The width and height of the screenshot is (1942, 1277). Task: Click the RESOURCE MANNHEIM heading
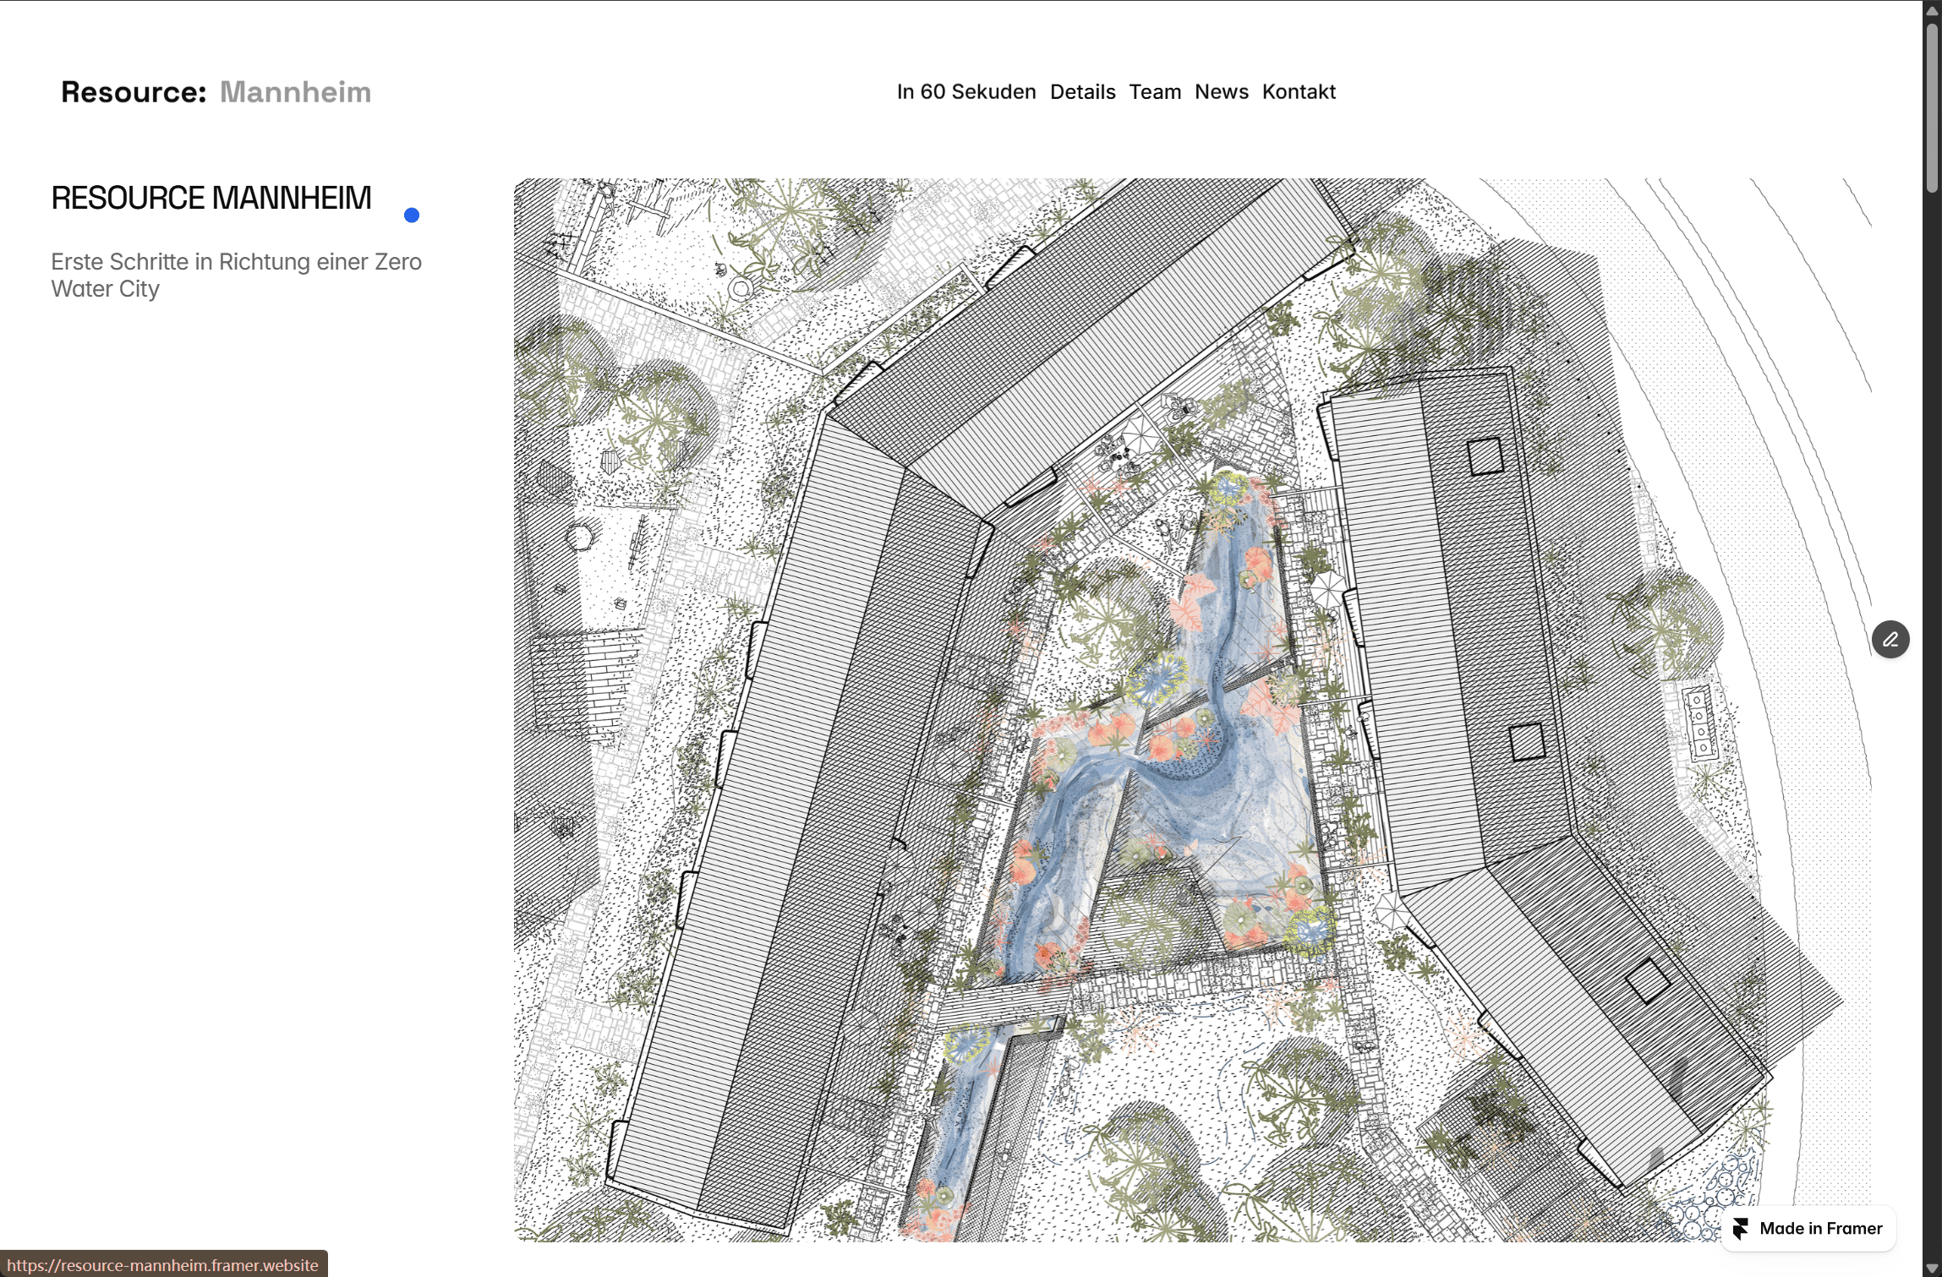click(x=211, y=199)
